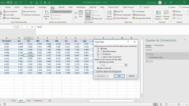Open Jun column filter dropdown

coord(69,41)
